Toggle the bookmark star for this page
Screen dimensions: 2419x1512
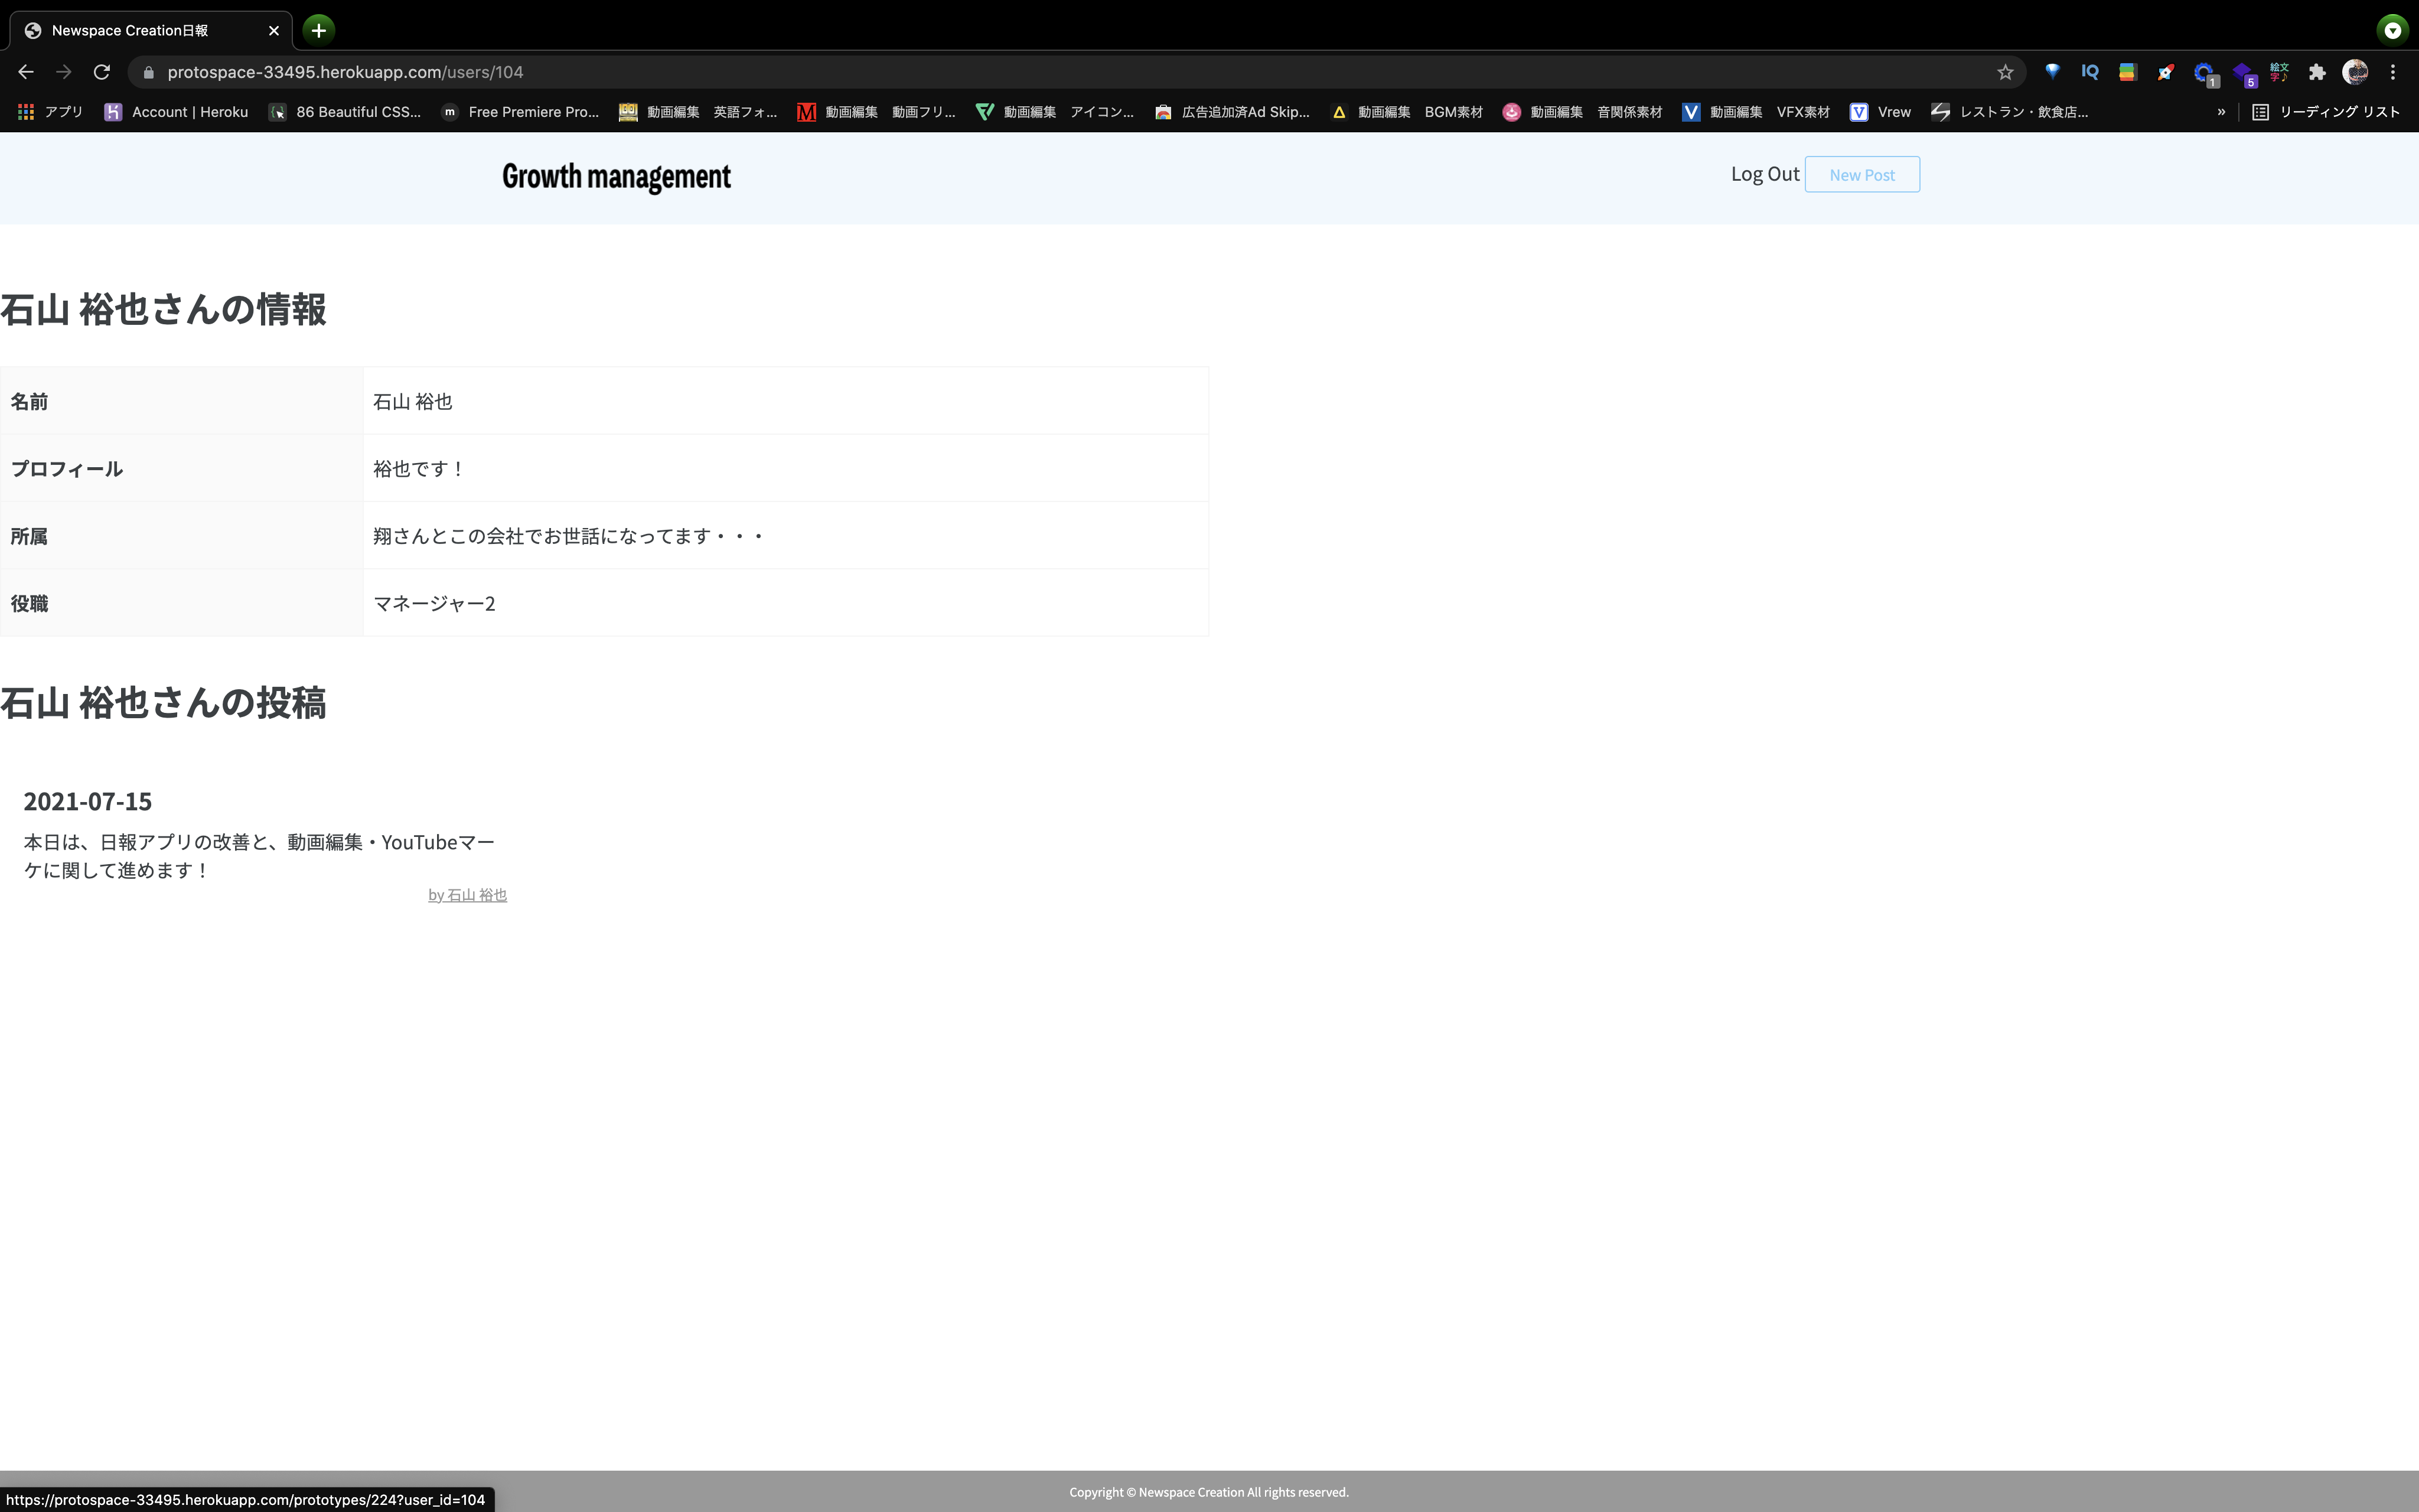coord(2005,72)
